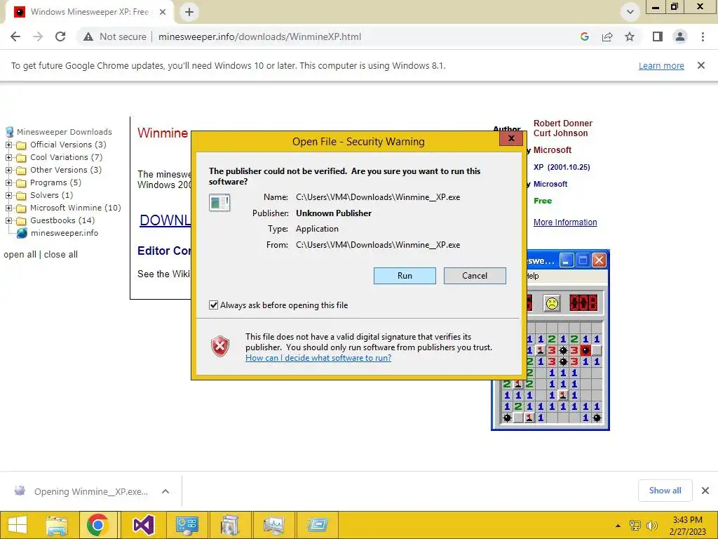Expand Other Versions (3) tree node

8,170
